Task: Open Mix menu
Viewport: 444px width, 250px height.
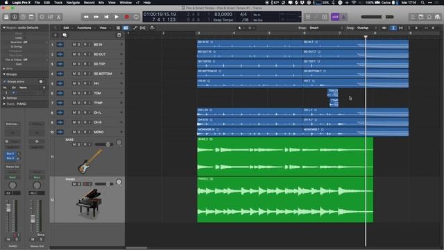Action: (101, 3)
